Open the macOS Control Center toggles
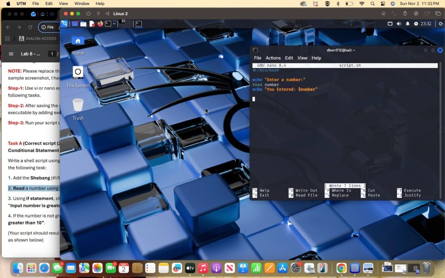 coord(382,3)
